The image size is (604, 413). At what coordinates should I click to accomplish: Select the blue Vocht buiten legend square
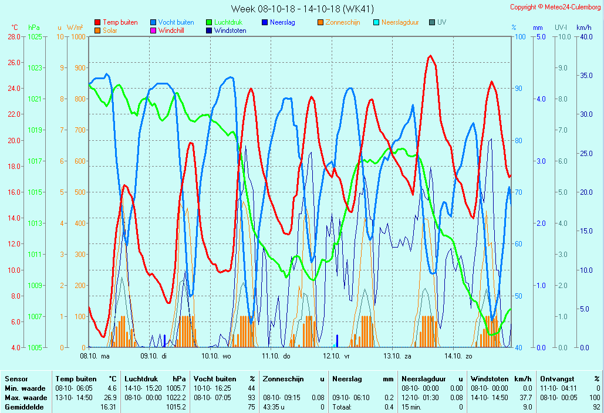(x=153, y=23)
